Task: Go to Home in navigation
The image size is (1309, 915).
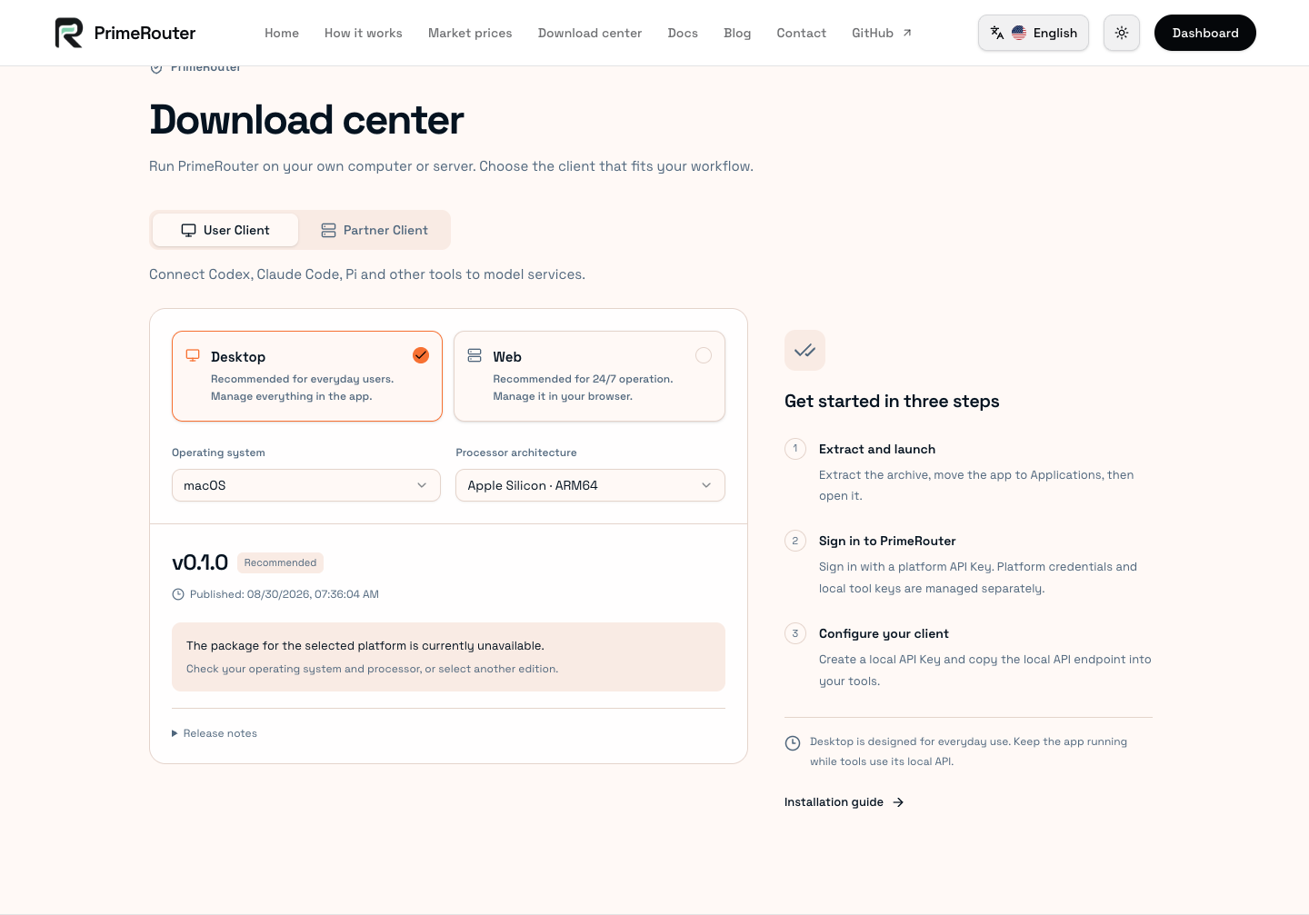Action: [282, 33]
